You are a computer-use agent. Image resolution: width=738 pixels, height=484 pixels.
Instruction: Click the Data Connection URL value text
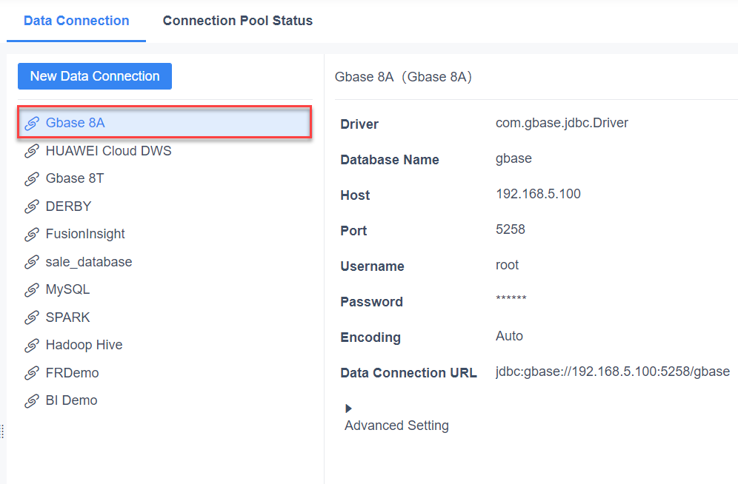pyautogui.click(x=613, y=372)
